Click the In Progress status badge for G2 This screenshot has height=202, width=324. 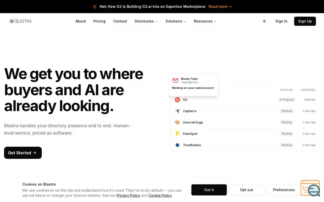[286, 99]
